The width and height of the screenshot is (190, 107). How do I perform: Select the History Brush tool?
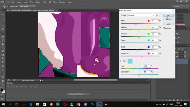[x=3, y=48]
